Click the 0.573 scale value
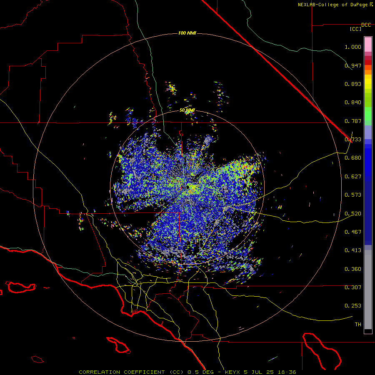This screenshot has height=375, width=375. pos(353,195)
